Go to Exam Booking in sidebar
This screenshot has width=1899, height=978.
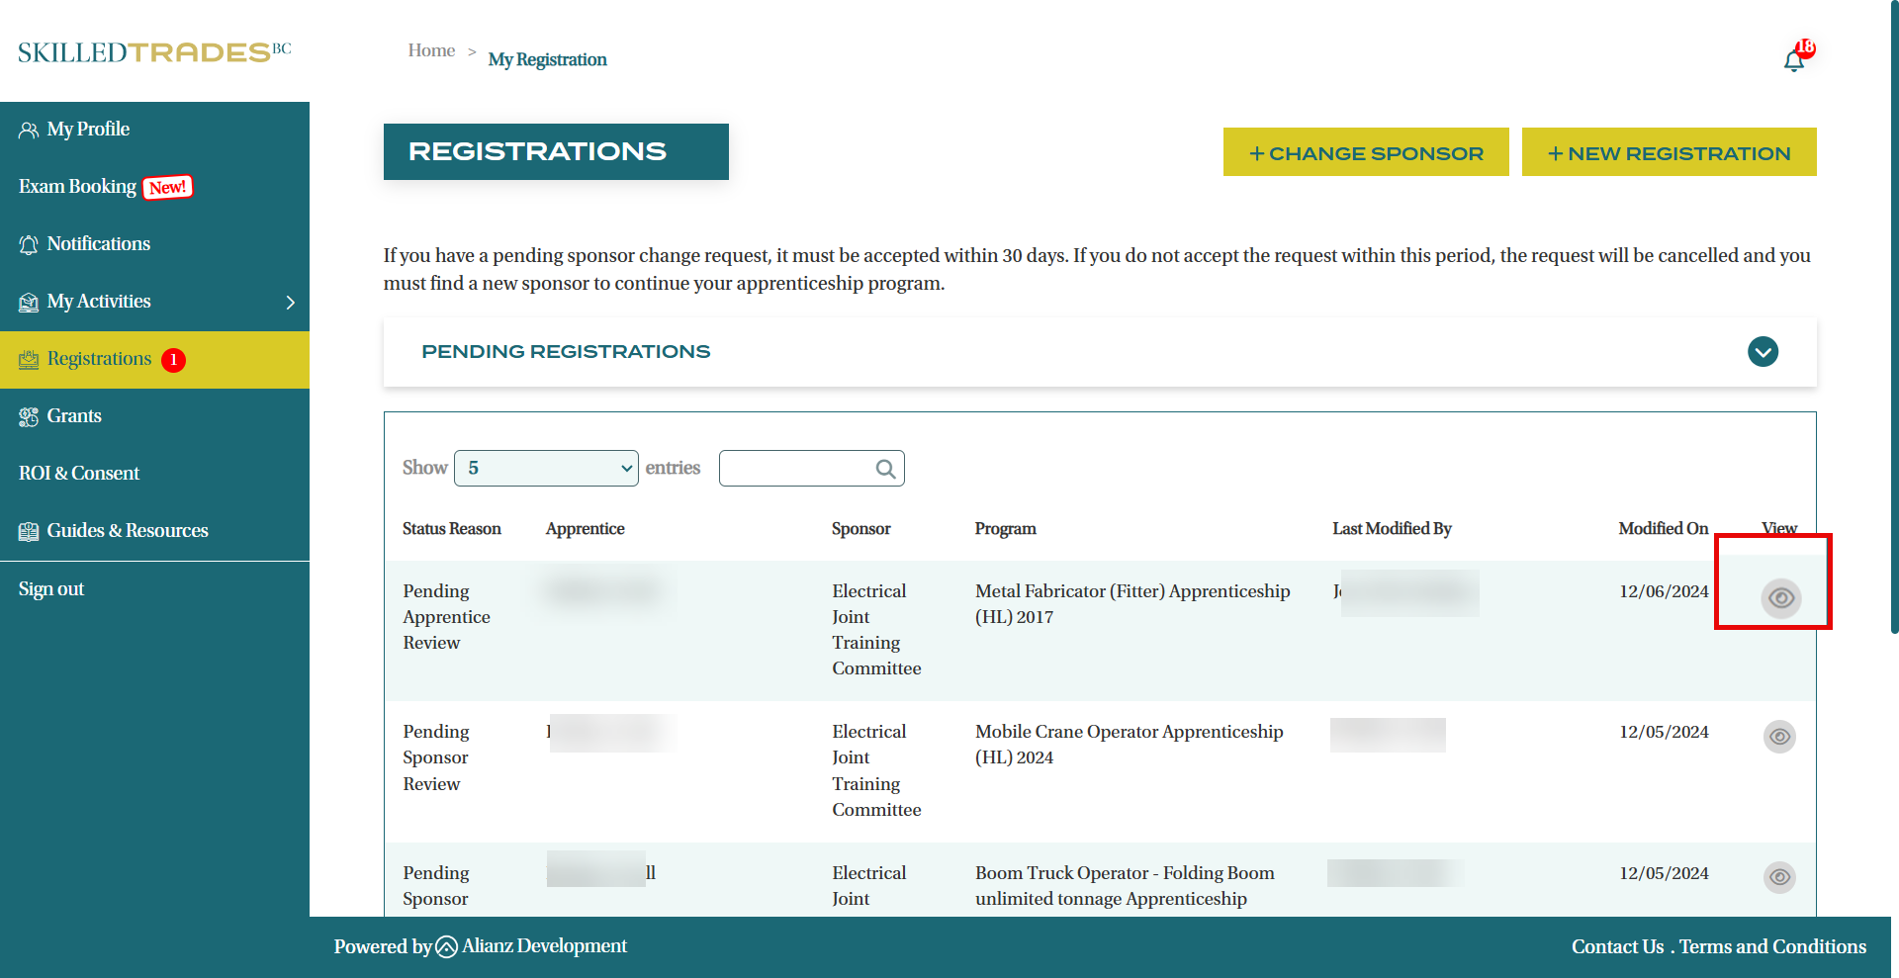(x=77, y=187)
